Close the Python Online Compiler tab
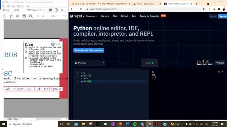 pos(191,4)
